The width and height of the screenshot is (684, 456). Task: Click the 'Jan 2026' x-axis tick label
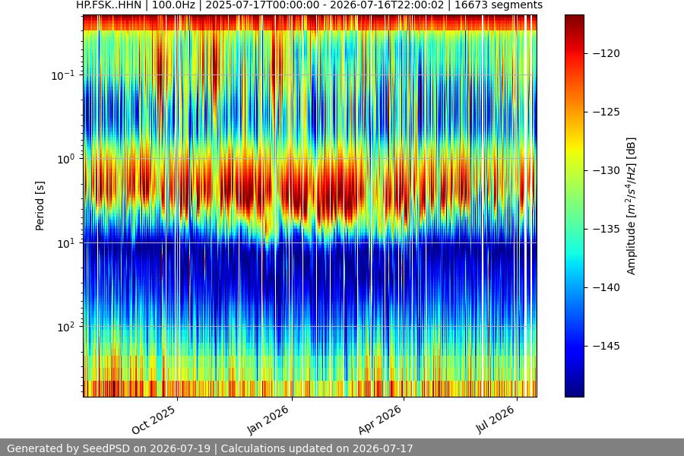pos(268,420)
